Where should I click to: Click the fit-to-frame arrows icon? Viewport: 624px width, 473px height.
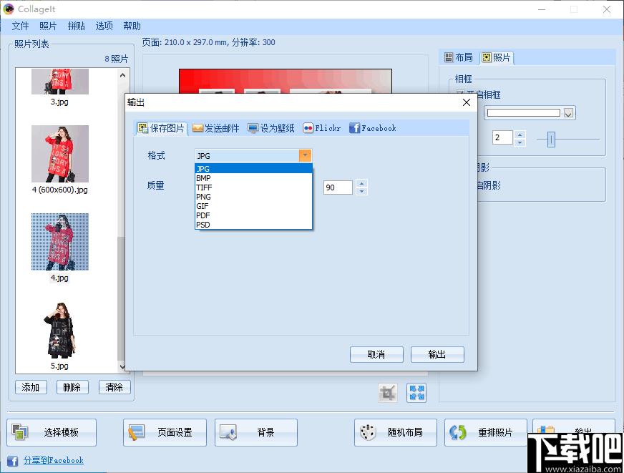click(x=416, y=393)
